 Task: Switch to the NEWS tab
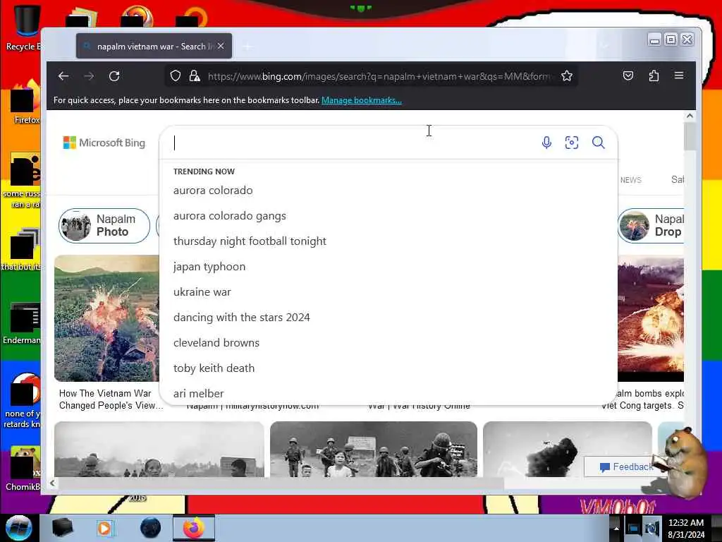click(x=630, y=180)
